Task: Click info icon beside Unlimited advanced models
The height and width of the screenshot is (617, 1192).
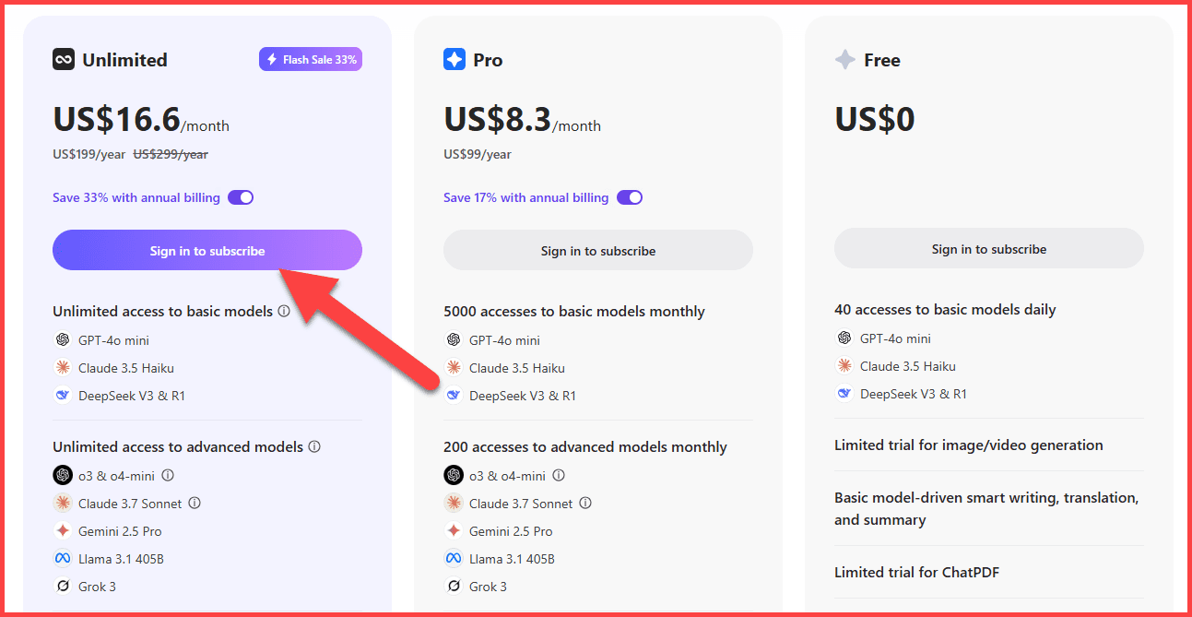Action: (x=314, y=446)
